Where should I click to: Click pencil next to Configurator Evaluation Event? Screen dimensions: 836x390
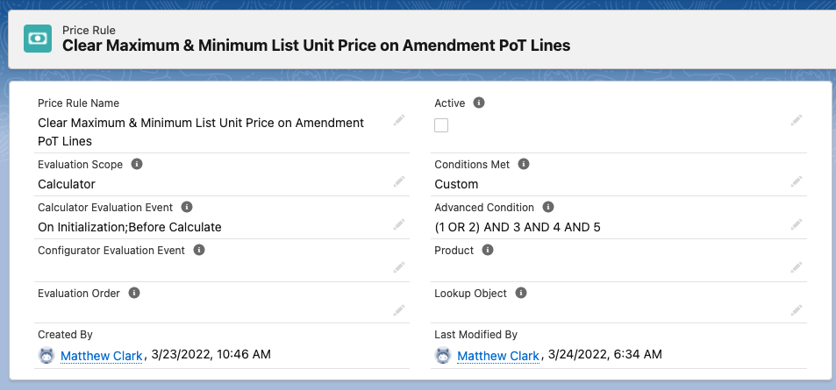[x=399, y=266]
